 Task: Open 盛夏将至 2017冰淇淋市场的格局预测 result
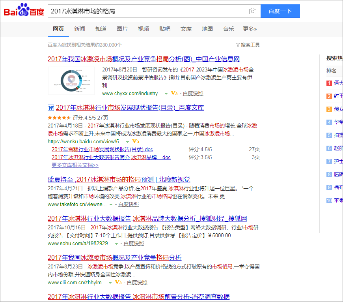coord(119,179)
